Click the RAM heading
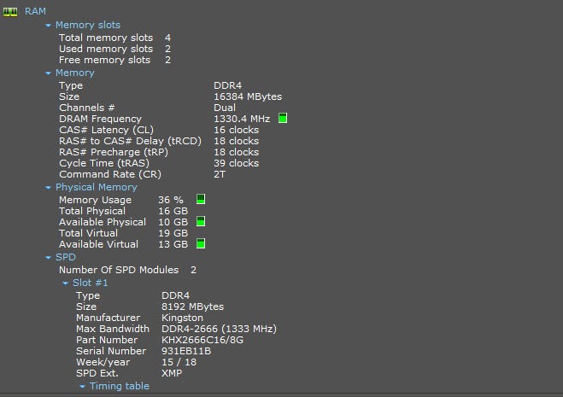 tap(35, 11)
